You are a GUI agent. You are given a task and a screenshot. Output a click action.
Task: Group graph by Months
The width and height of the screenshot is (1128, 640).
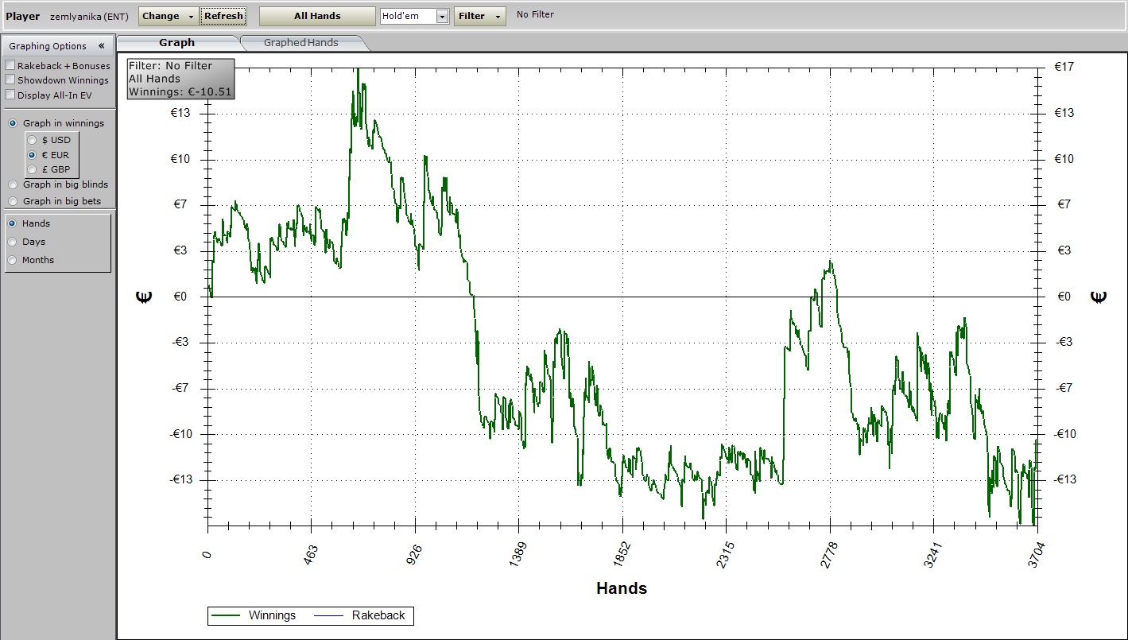pos(12,260)
